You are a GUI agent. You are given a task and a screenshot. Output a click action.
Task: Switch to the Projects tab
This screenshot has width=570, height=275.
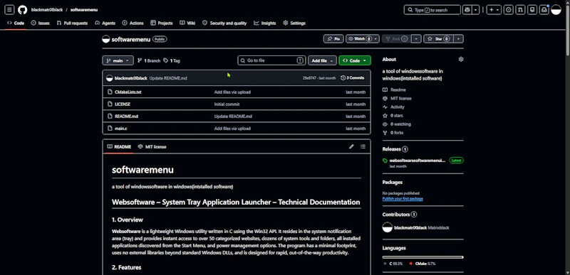click(162, 23)
